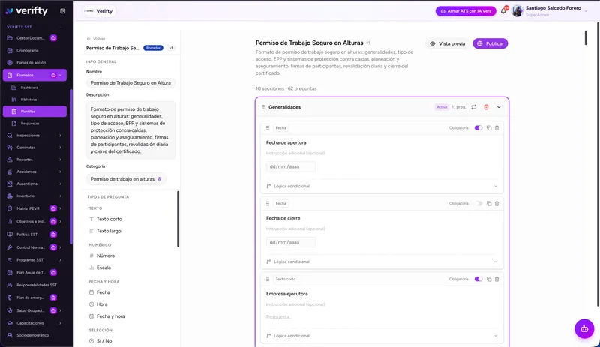The image size is (600, 347).
Task: Click the Fecha de apertura date field
Action: [x=291, y=167]
